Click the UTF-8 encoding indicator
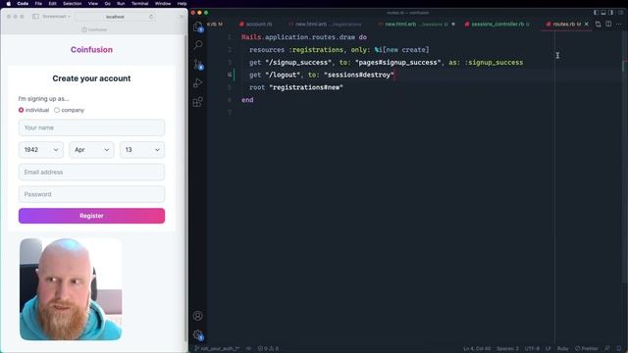 tap(532, 349)
